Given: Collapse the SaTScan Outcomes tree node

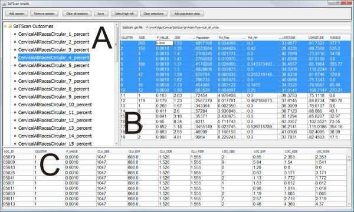Looking at the screenshot, I should click(5, 26).
